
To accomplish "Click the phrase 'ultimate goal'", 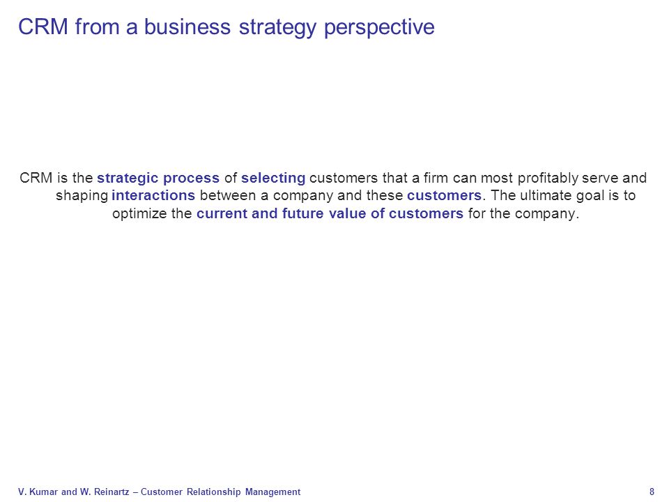I will [x=560, y=195].
